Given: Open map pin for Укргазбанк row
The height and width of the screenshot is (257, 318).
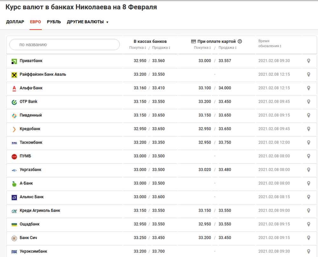Looking at the screenshot, I should [x=308, y=170].
